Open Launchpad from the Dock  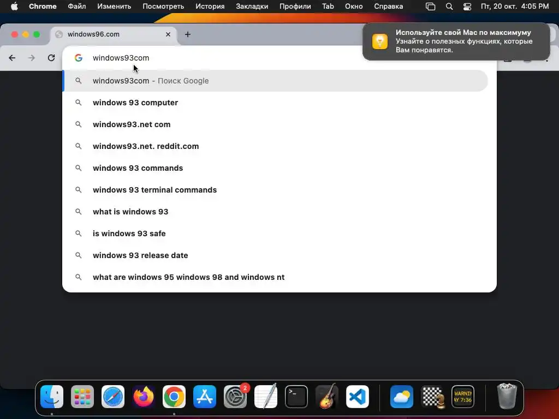(82, 397)
